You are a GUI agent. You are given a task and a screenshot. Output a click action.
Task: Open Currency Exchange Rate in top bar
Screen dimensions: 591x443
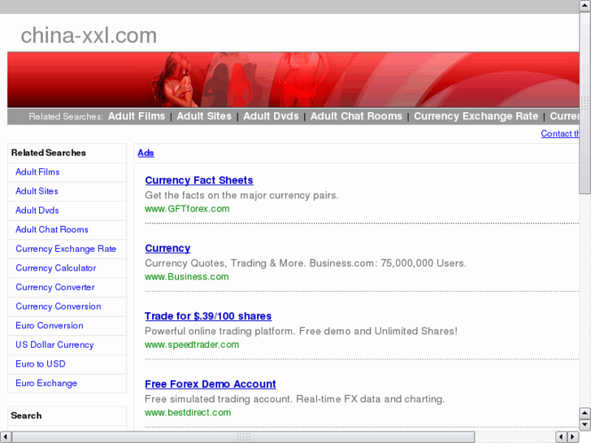tap(476, 116)
